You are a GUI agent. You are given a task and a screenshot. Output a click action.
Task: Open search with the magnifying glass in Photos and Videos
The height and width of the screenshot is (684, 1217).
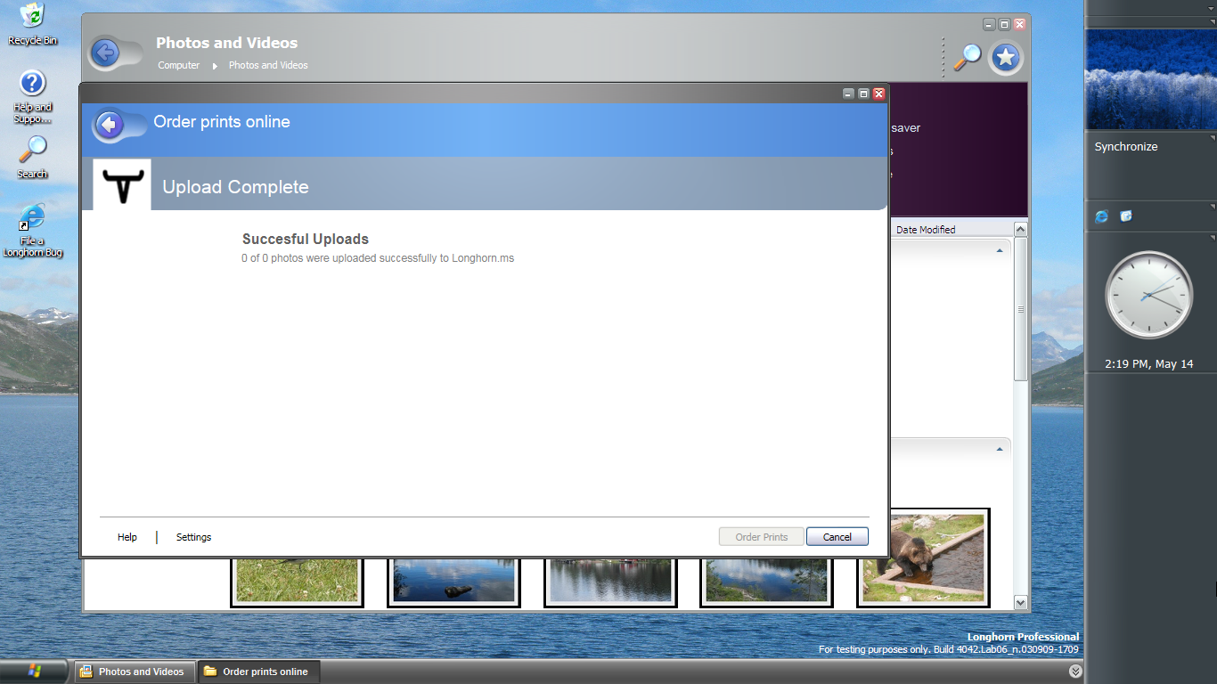(967, 57)
